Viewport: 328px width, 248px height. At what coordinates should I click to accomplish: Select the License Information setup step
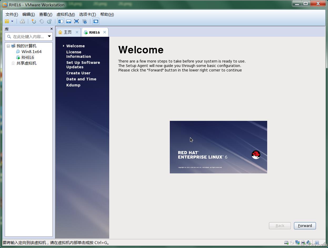78,54
